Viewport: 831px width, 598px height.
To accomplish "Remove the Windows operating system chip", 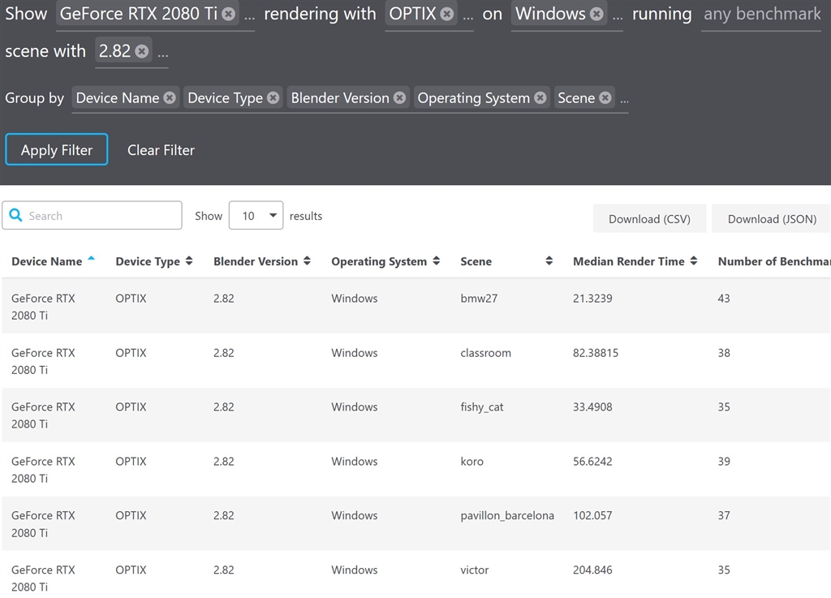I will pos(596,15).
